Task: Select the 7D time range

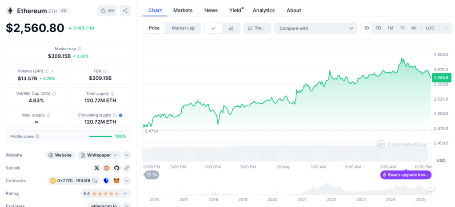Action: pyautogui.click(x=378, y=28)
